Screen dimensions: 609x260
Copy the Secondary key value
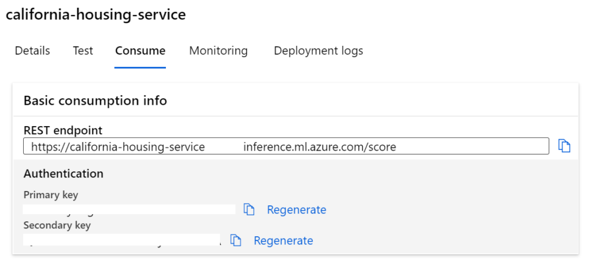coord(236,240)
